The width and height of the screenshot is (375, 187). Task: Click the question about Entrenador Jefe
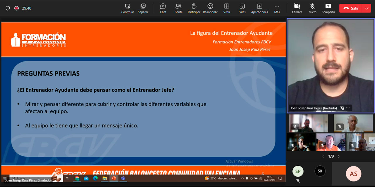[x=96, y=90]
